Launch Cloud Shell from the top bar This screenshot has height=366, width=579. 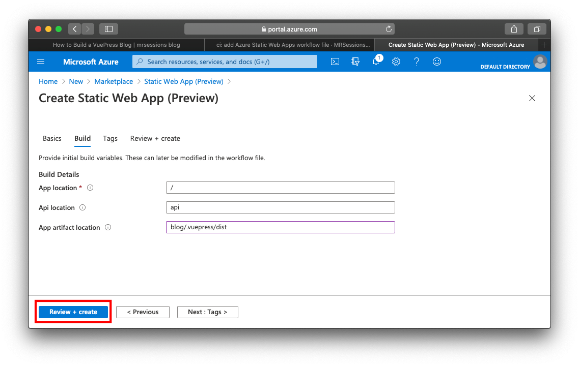point(335,62)
